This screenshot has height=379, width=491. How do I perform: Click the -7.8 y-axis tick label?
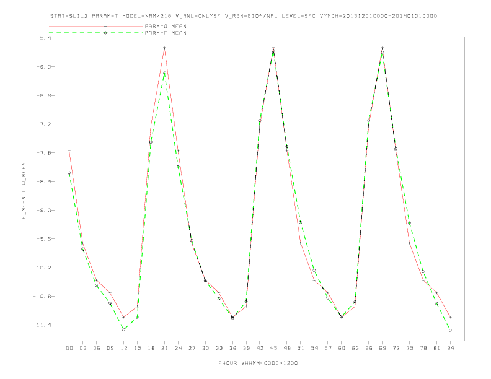pyautogui.click(x=44, y=153)
